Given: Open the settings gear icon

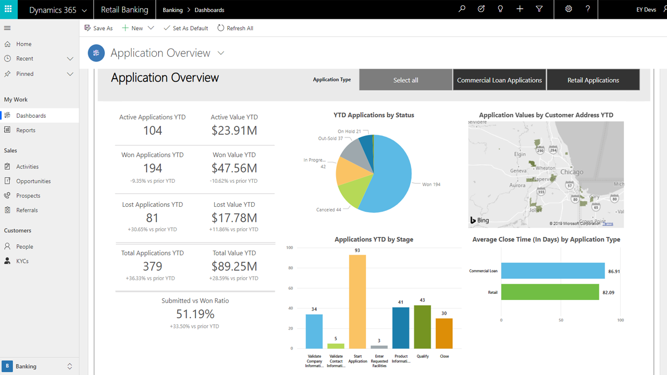Looking at the screenshot, I should [569, 9].
